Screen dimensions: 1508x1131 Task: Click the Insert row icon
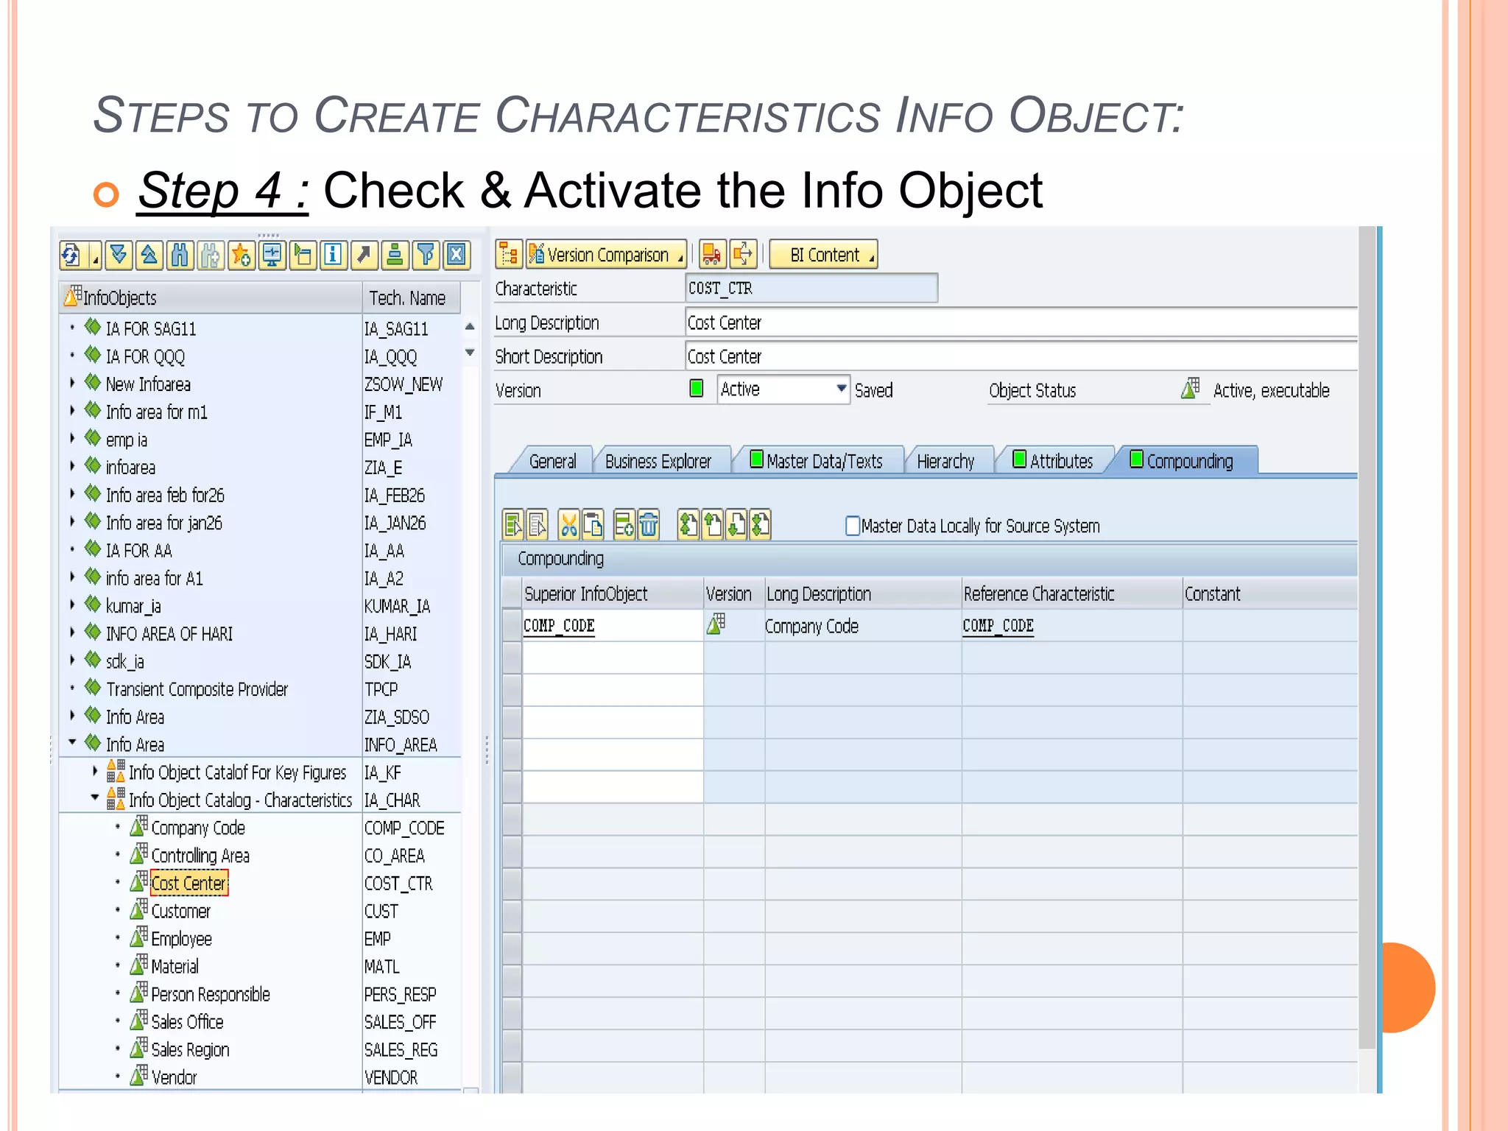(x=624, y=525)
